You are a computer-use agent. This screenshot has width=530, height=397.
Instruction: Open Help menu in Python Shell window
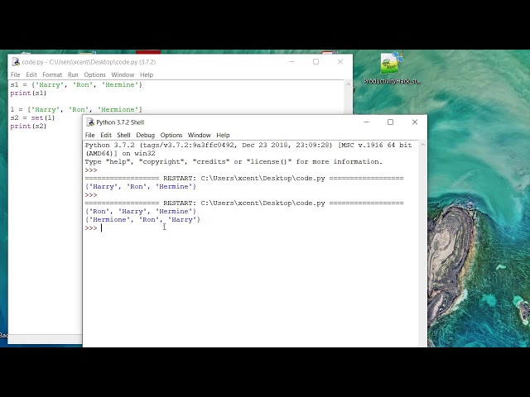pos(223,135)
